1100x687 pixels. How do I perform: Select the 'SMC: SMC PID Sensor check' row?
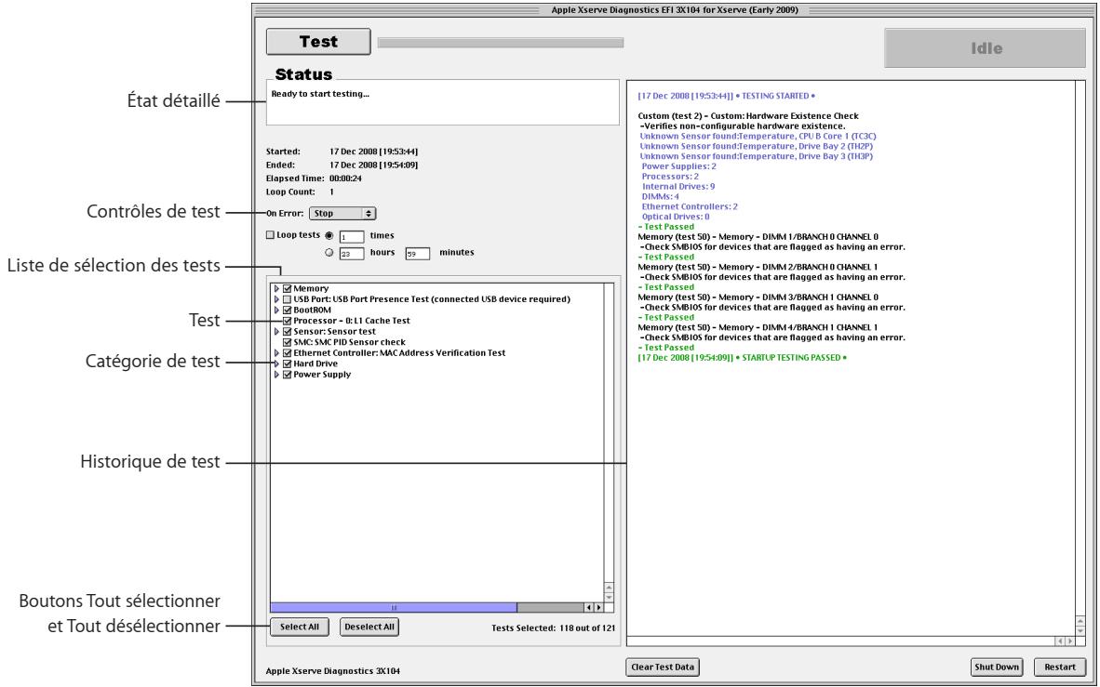pos(349,342)
